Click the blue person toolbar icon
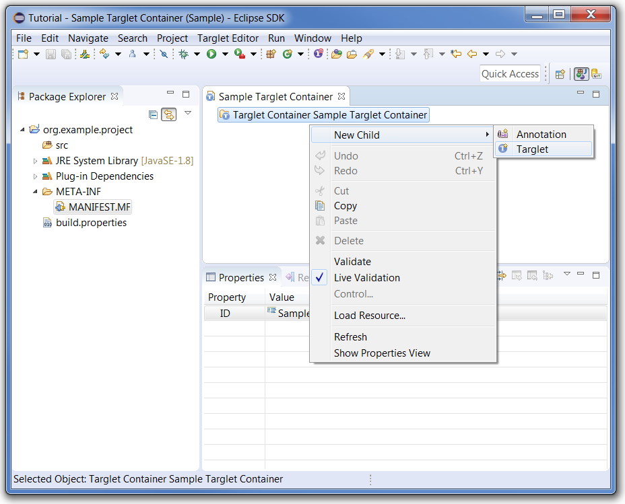 tap(132, 54)
